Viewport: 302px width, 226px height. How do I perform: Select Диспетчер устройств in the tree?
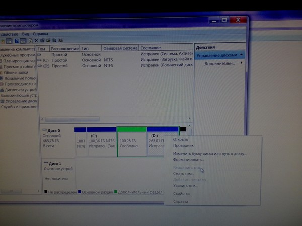pos(21,90)
